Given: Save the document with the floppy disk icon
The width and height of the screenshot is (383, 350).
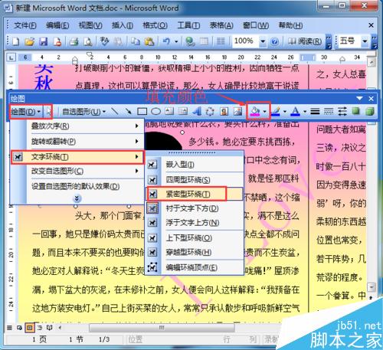Looking at the screenshot, I should point(44,41).
